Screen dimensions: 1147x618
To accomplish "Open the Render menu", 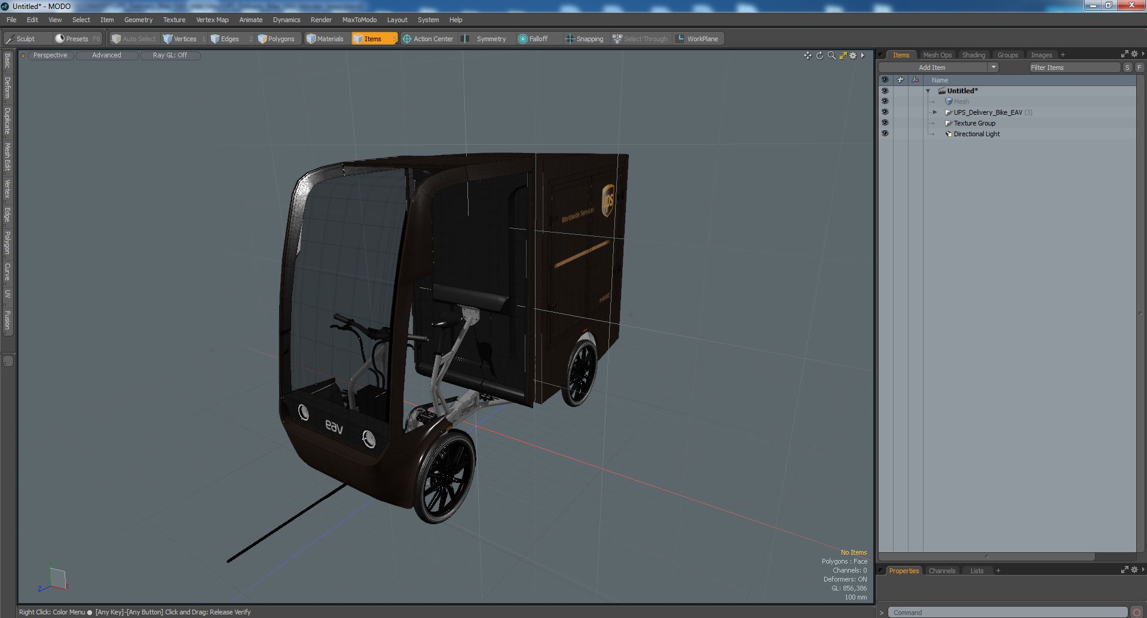I will click(x=321, y=20).
